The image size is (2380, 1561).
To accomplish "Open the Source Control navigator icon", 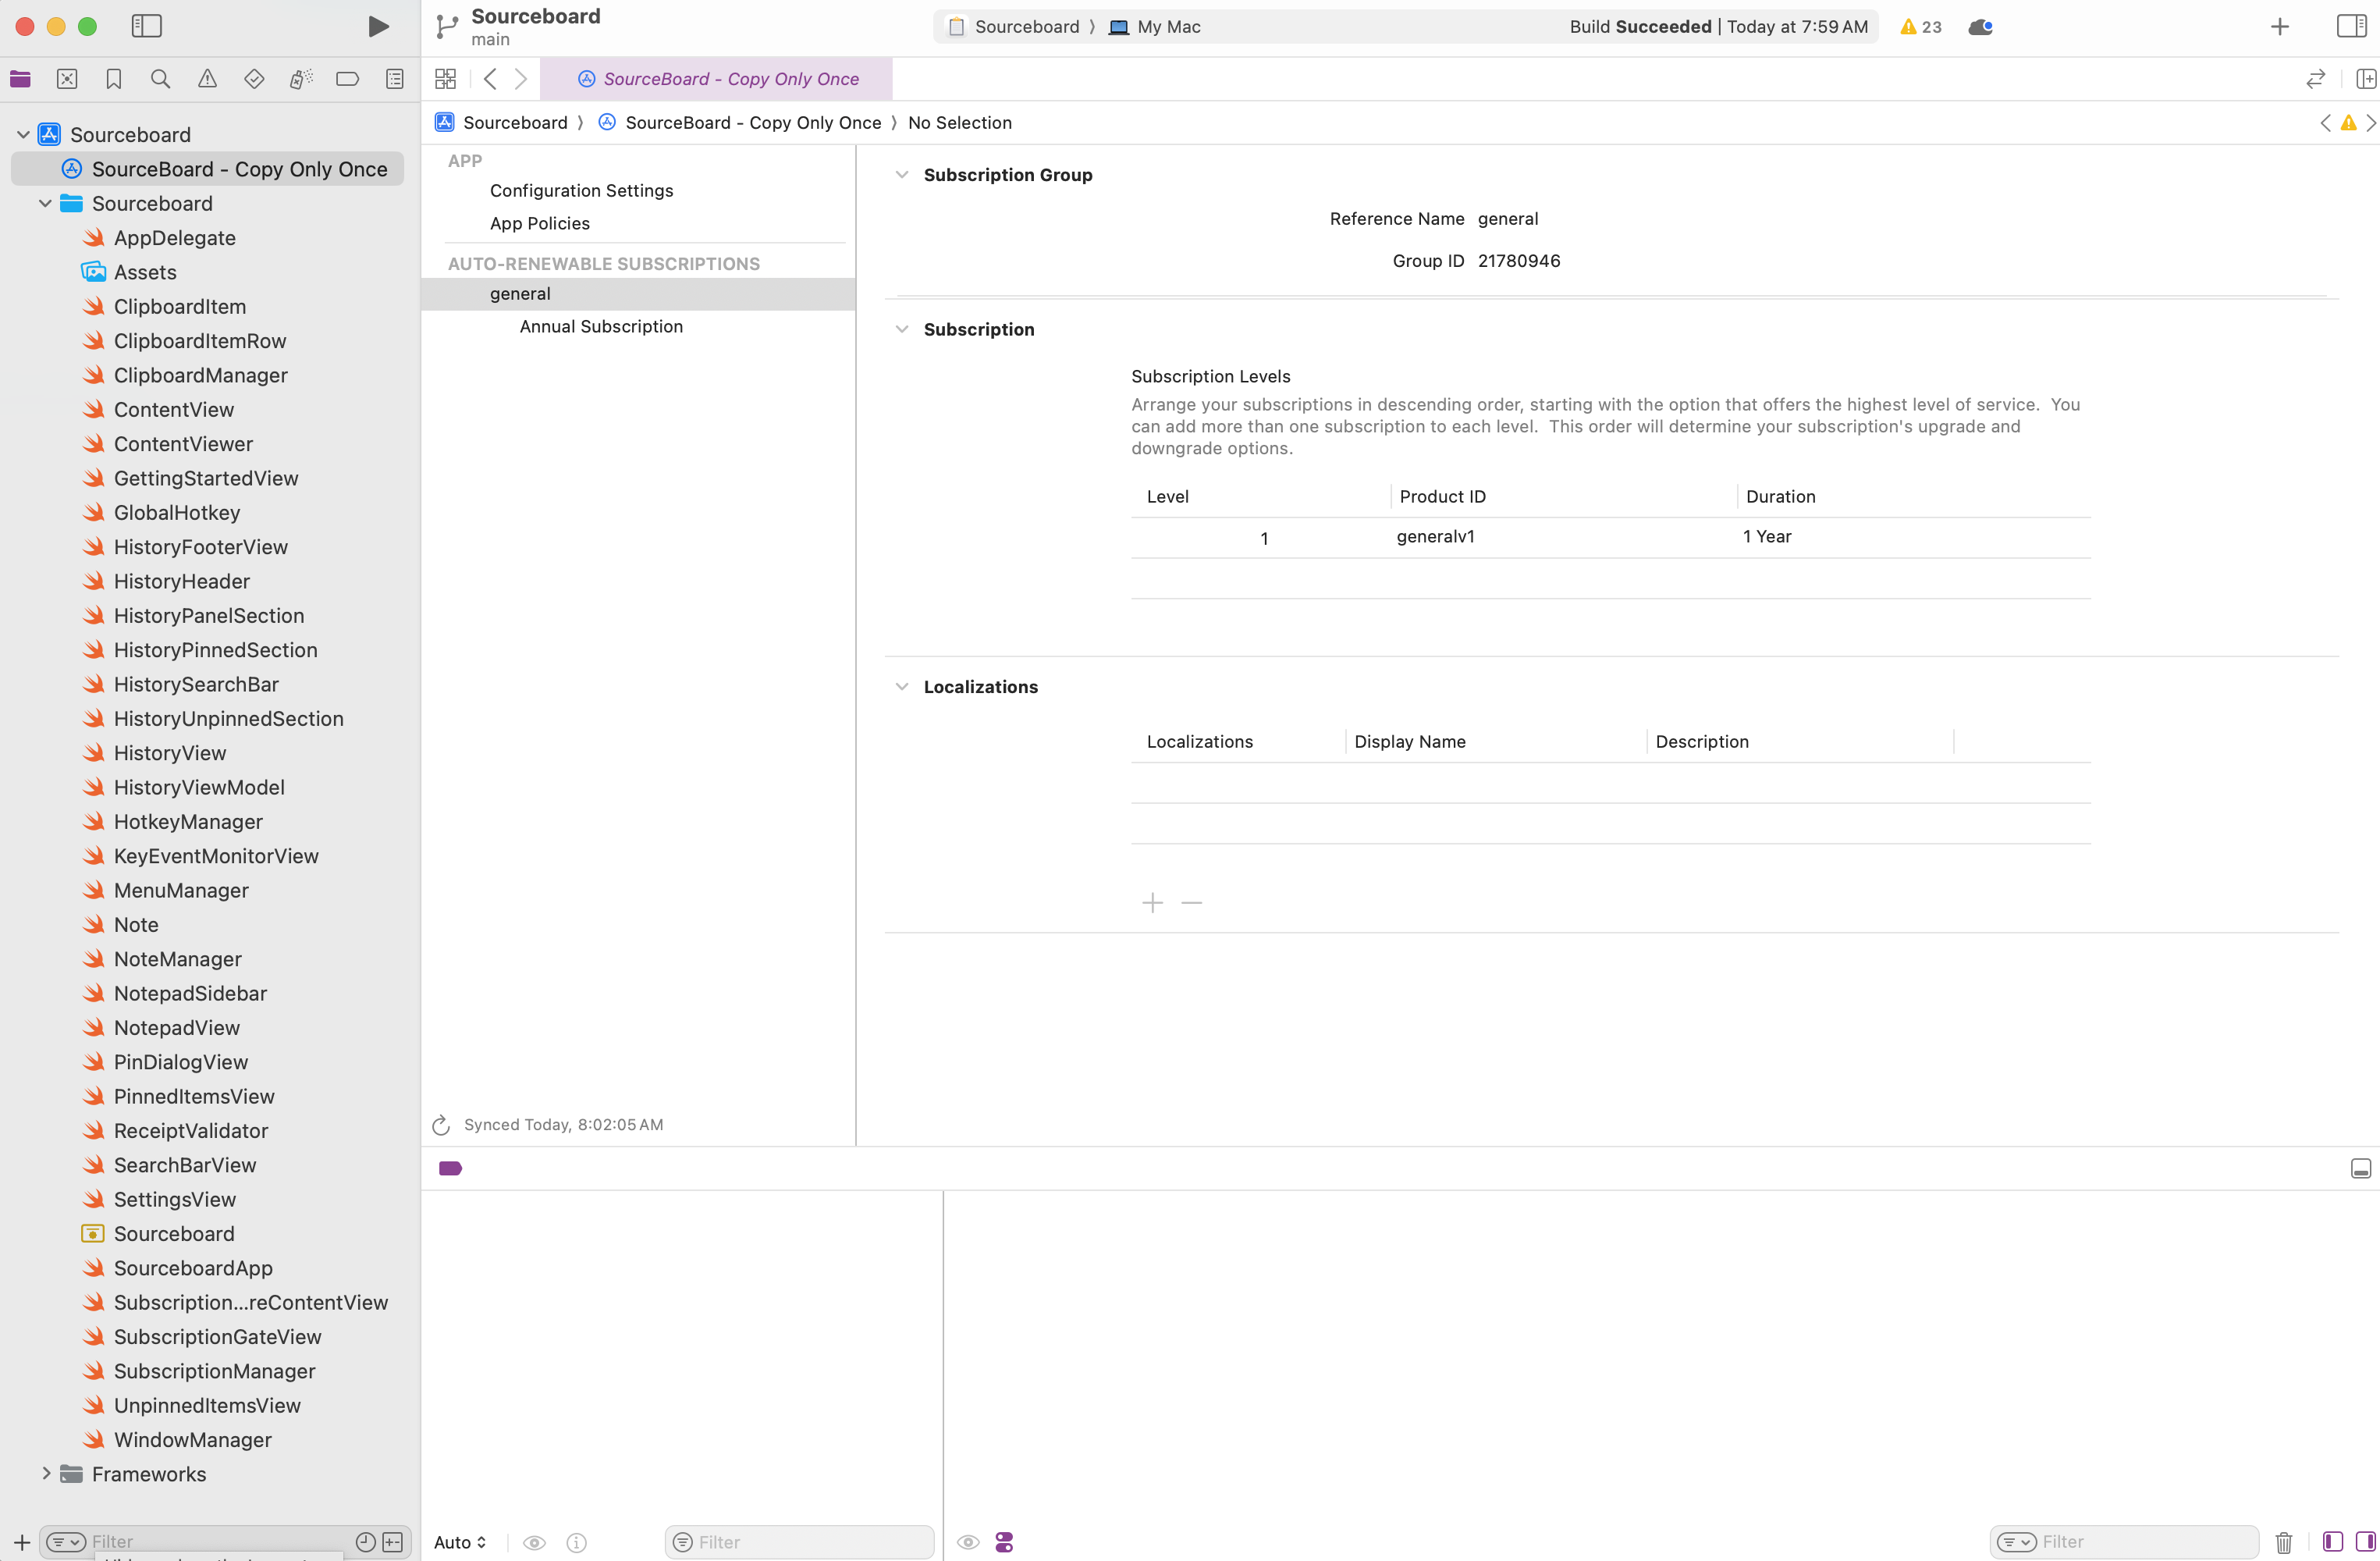I will click(67, 79).
